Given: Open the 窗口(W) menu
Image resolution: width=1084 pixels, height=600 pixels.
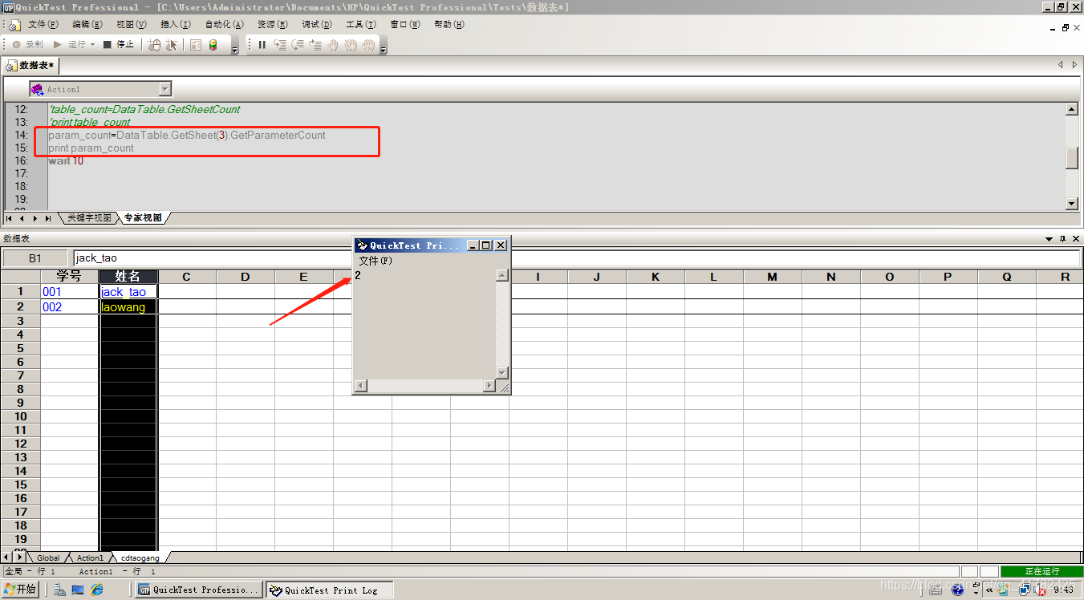Looking at the screenshot, I should click(x=405, y=25).
